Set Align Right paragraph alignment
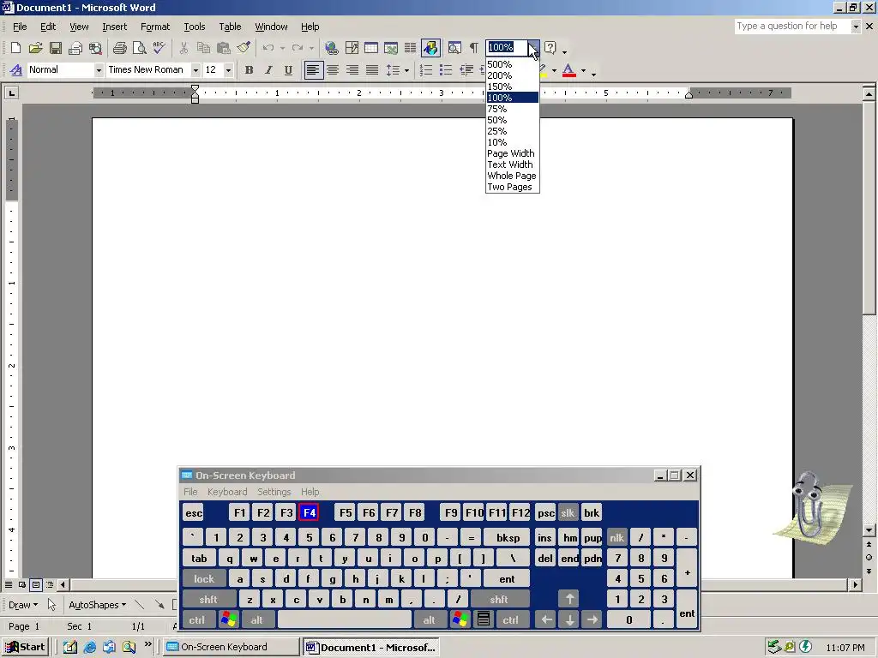The height and width of the screenshot is (658, 878). [352, 70]
